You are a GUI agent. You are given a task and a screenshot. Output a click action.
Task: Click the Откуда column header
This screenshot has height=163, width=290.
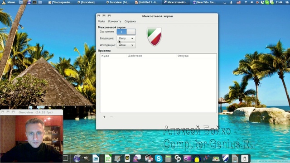[196, 56]
